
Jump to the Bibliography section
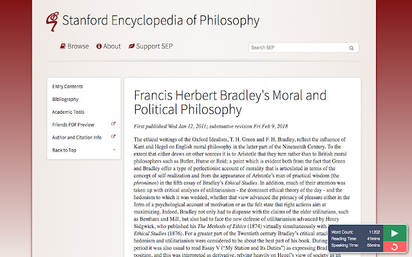[66, 100]
